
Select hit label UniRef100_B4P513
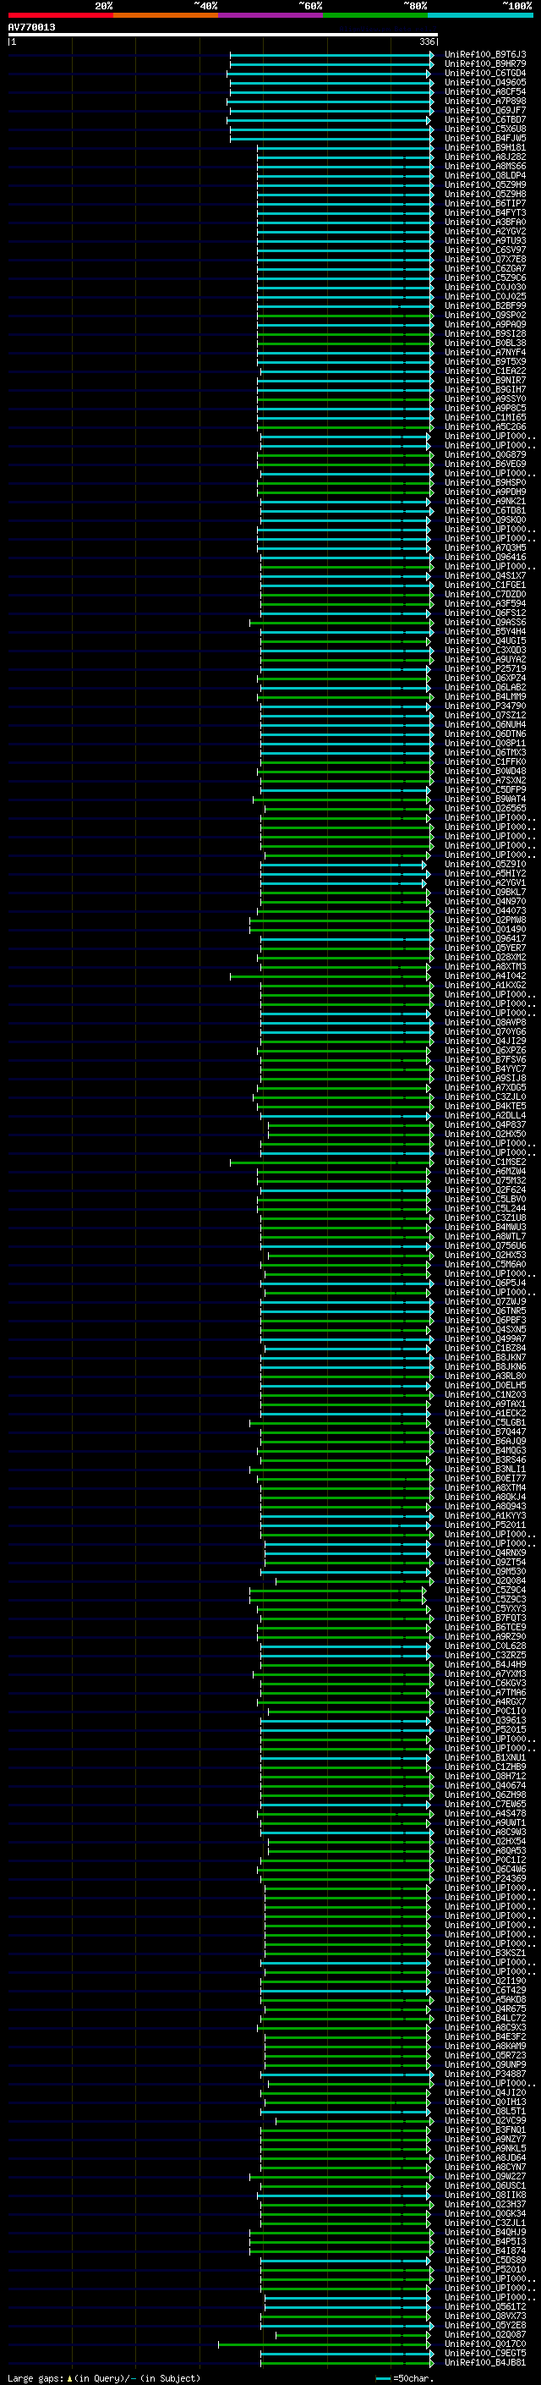(484, 2241)
